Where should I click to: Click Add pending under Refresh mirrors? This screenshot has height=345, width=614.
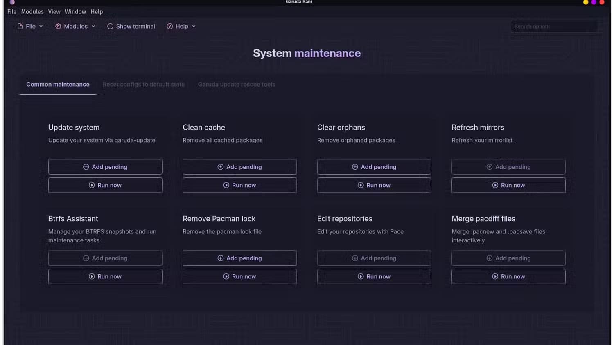pyautogui.click(x=508, y=167)
